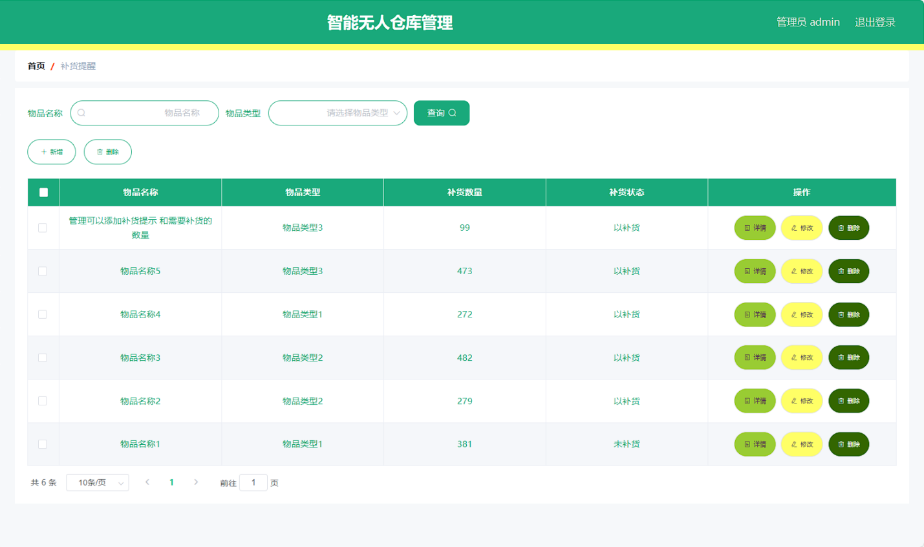Click the toolbar 删除 trash button

click(108, 152)
